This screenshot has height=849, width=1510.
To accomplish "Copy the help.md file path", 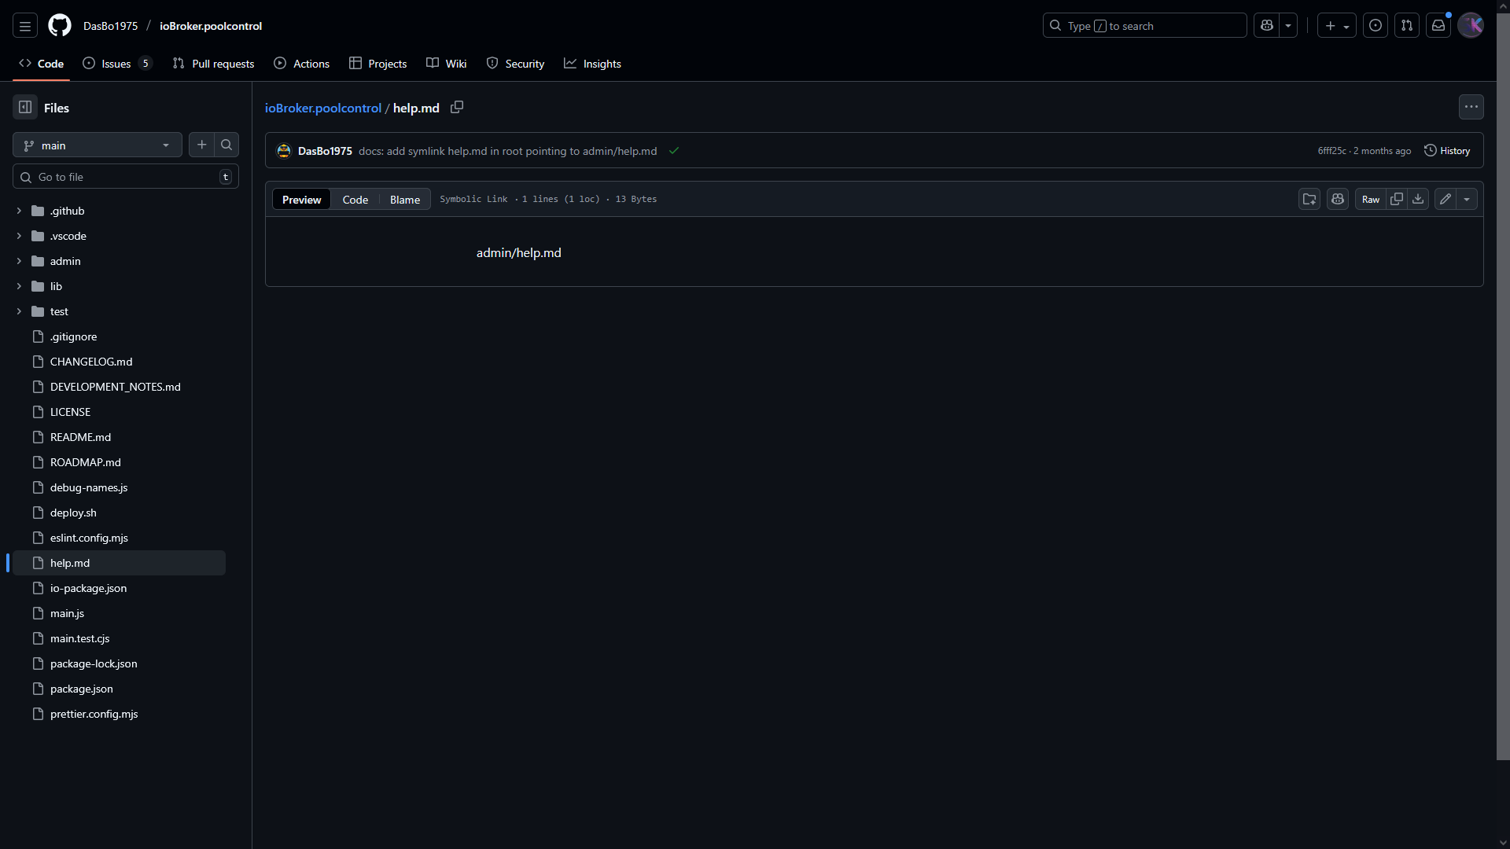I will coord(457,107).
